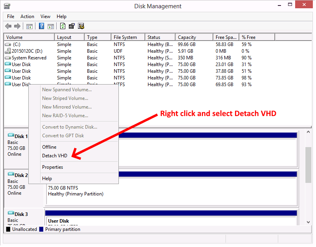Sort by the Volume column header

[30, 37]
